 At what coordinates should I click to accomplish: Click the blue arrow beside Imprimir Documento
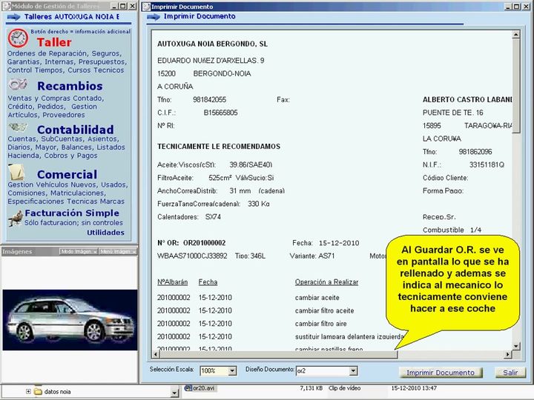154,17
